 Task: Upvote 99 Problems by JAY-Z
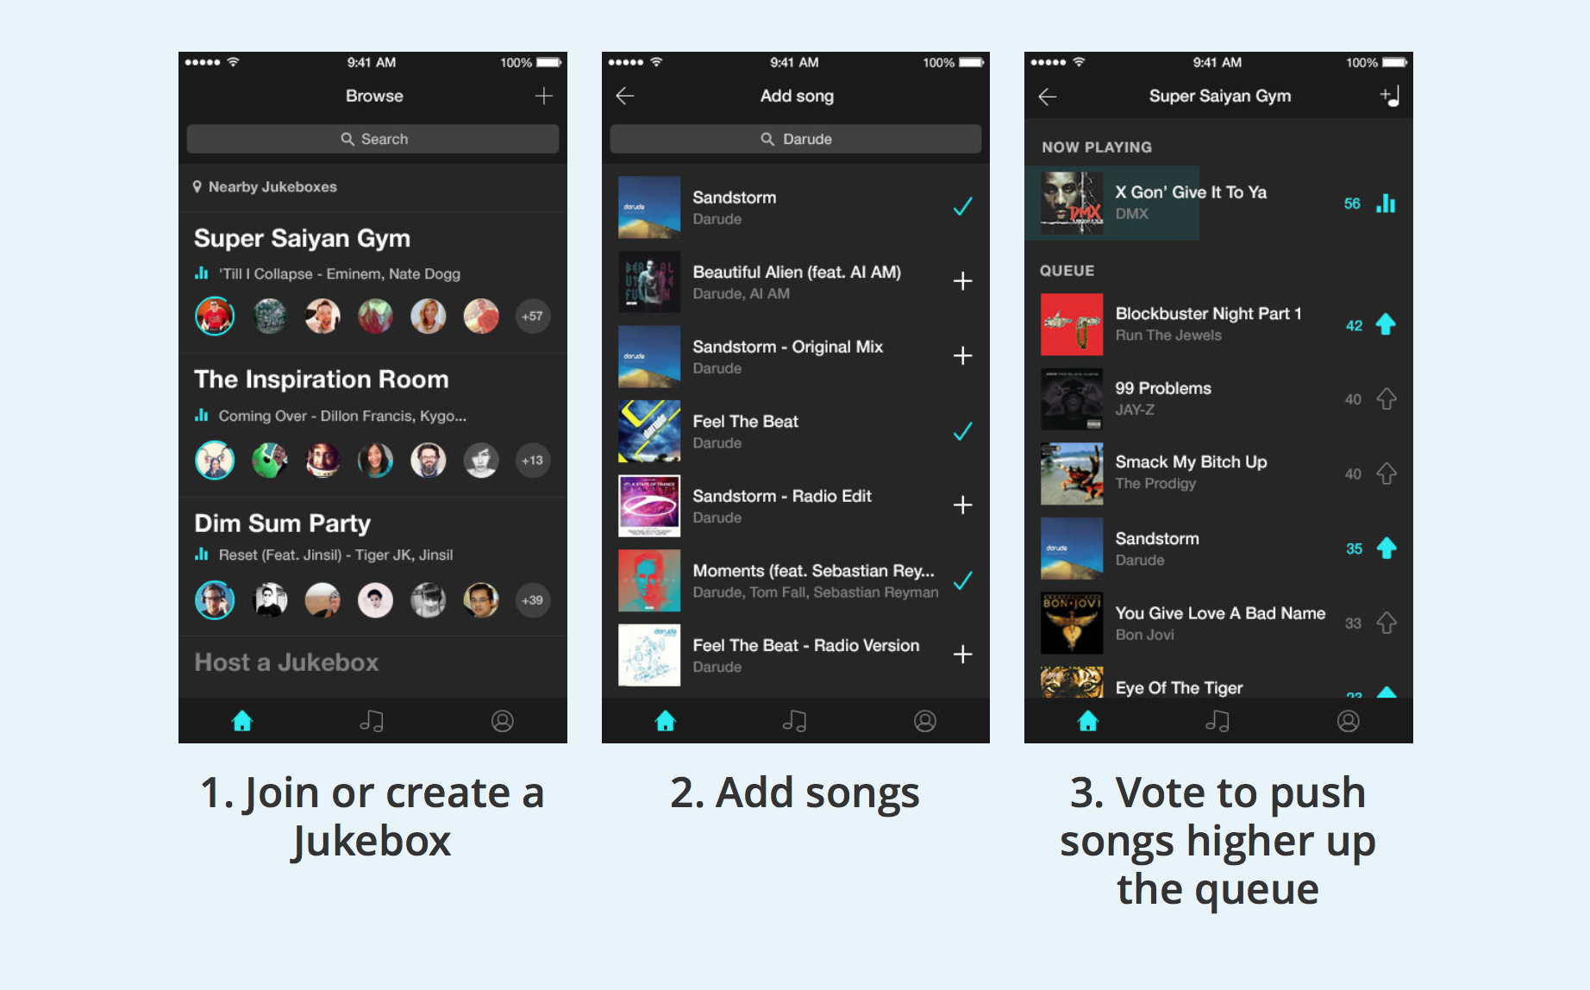pos(1387,399)
